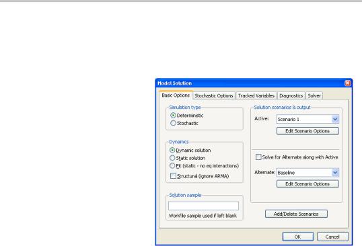Select Deterministic simulation type

(x=187, y=116)
